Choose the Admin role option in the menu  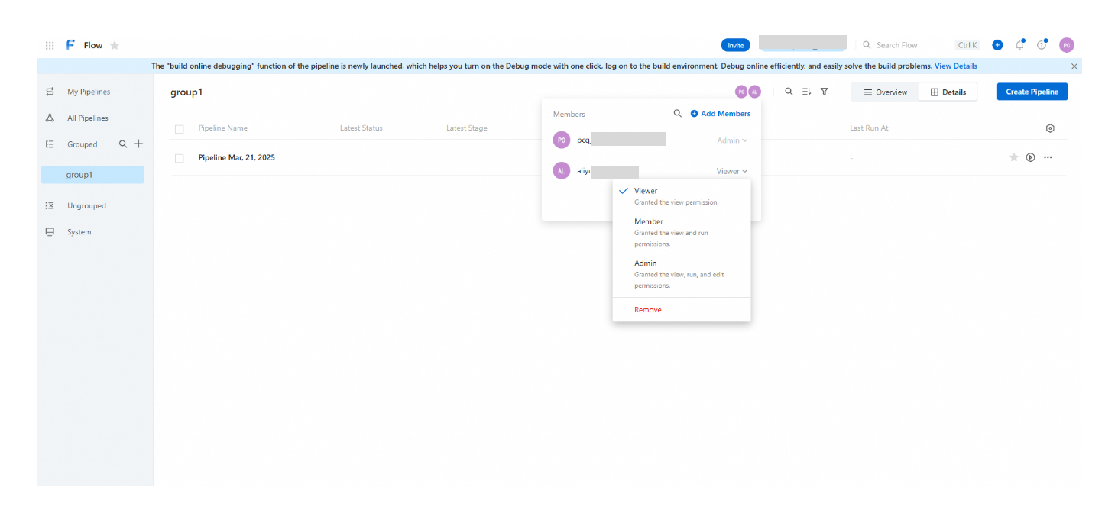[x=682, y=273]
